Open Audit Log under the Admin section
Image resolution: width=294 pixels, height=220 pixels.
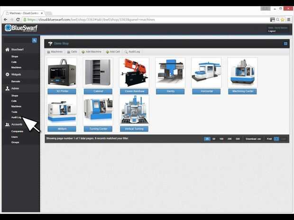click(16, 117)
